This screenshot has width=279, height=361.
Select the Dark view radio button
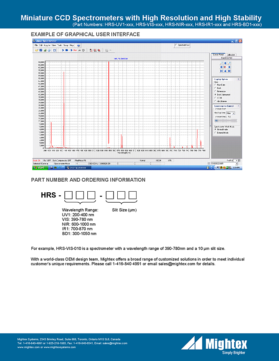point(215,88)
